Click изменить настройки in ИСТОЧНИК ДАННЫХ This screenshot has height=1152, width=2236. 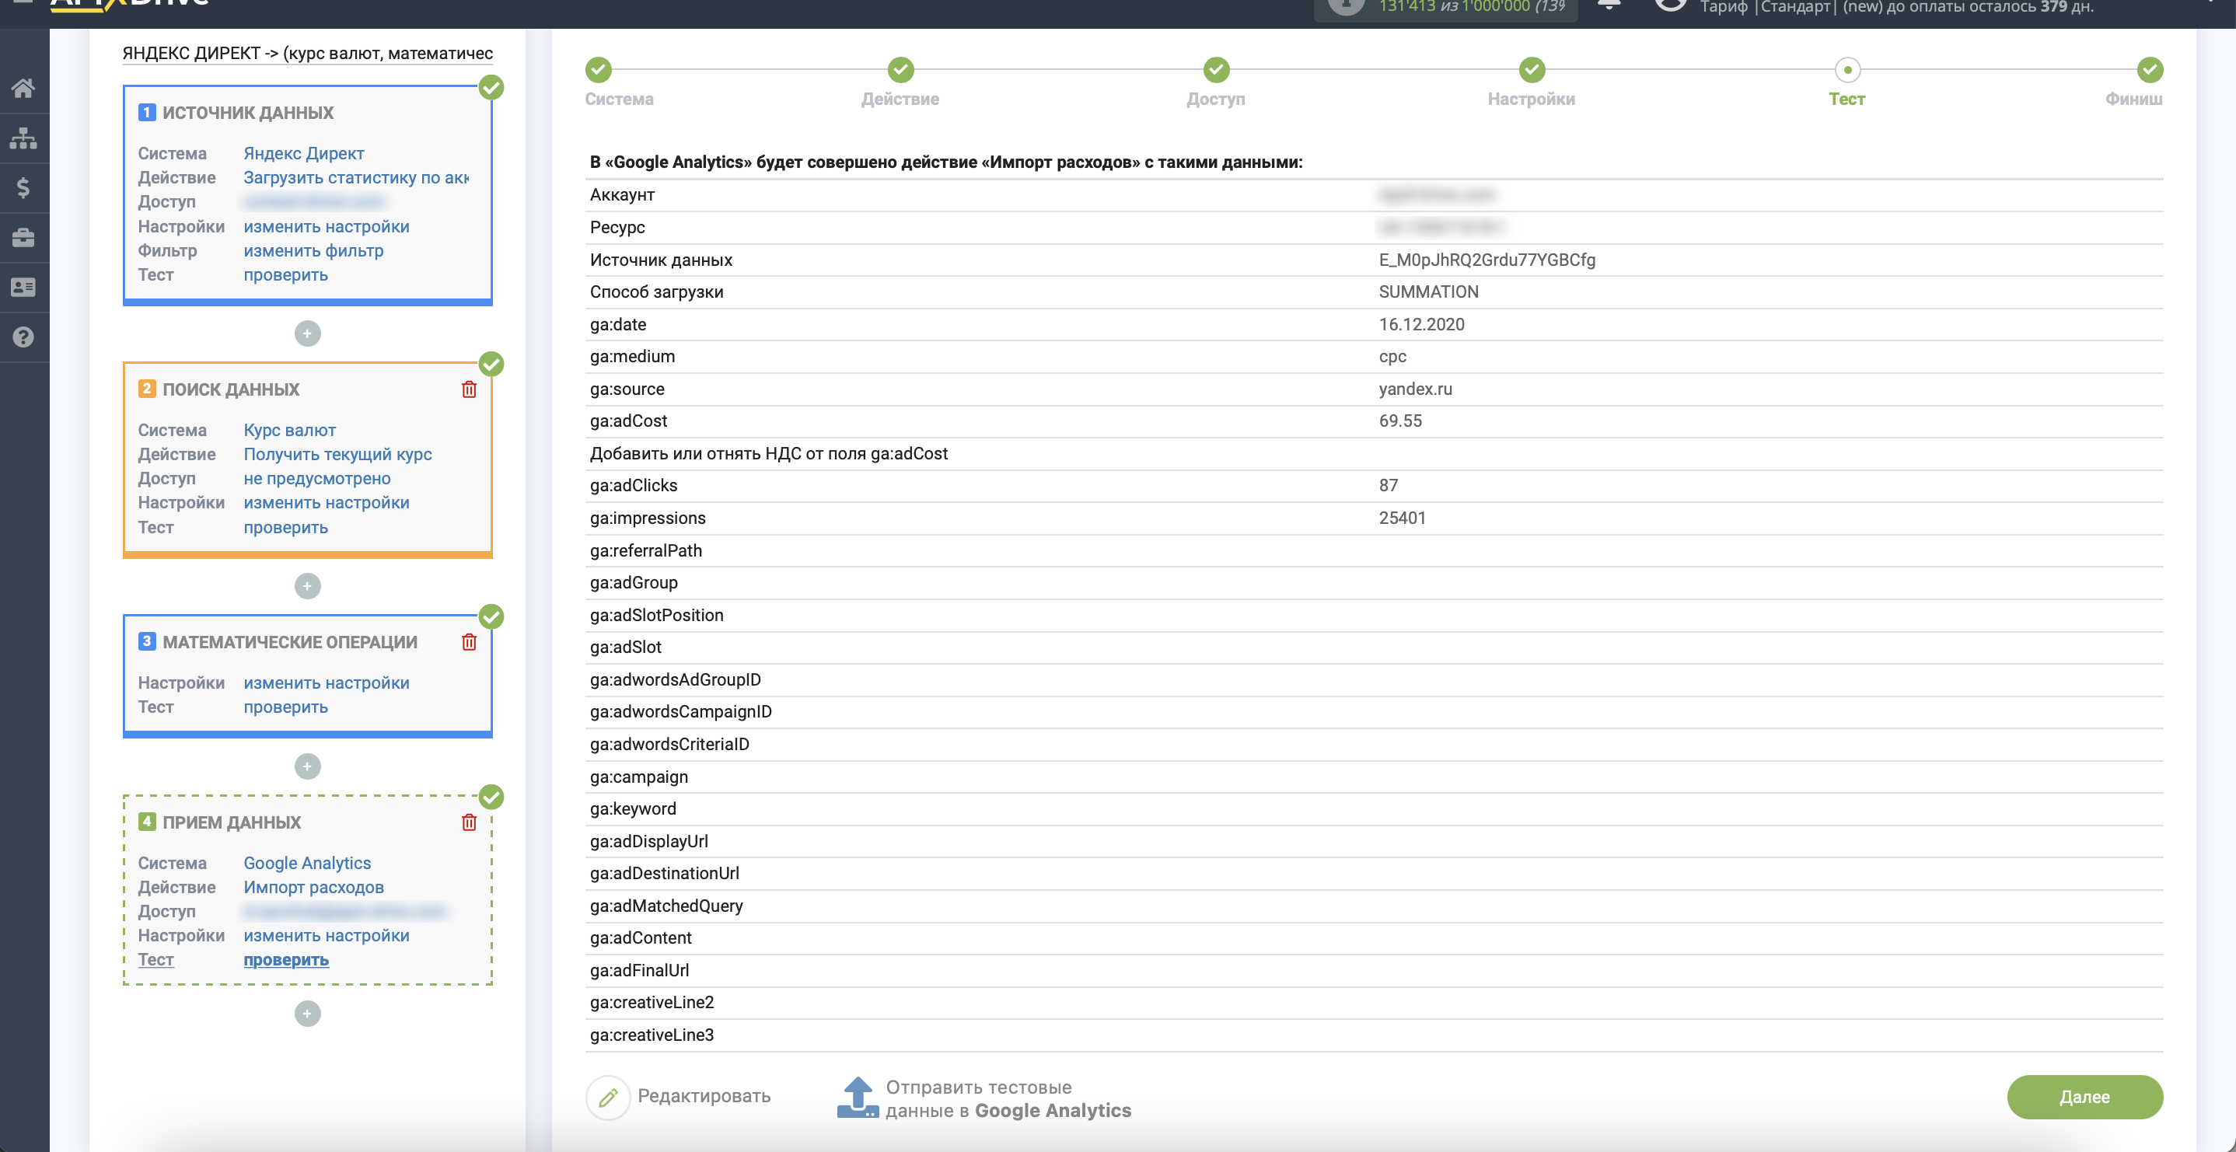(x=327, y=225)
